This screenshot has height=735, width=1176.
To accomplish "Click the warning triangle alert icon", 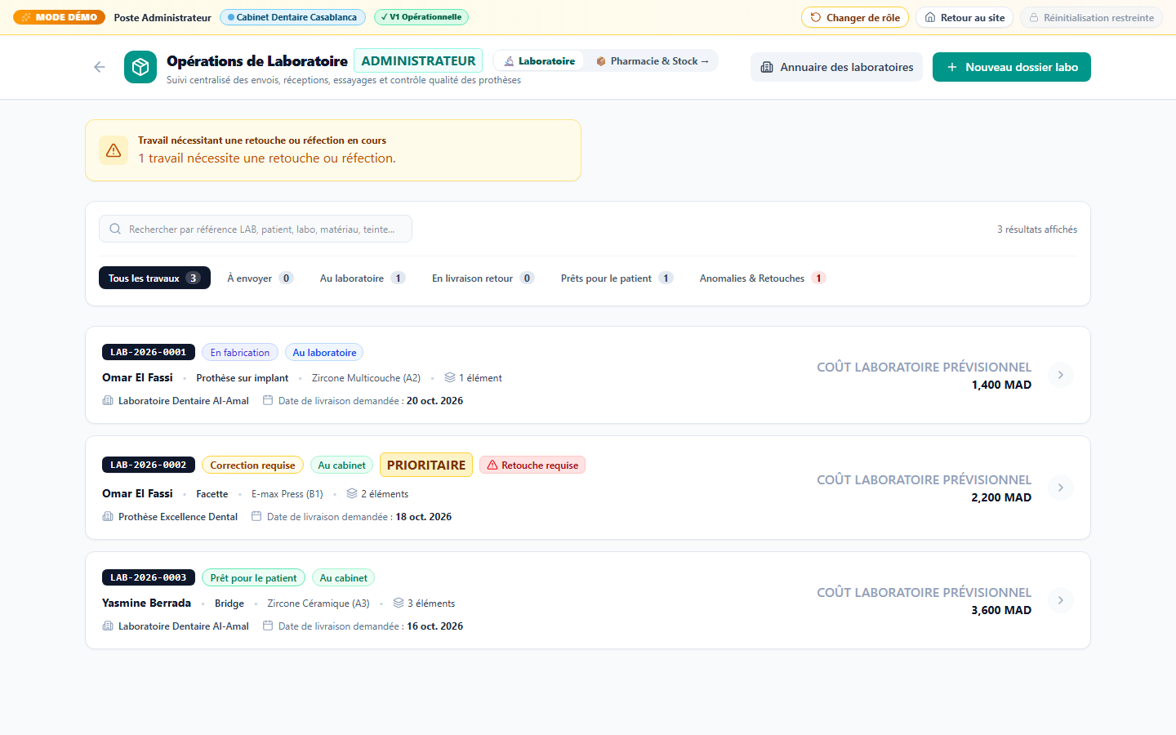I will pyautogui.click(x=114, y=150).
